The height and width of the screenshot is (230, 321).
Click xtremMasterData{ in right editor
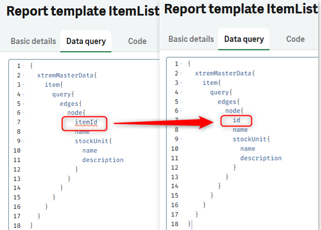click(225, 74)
